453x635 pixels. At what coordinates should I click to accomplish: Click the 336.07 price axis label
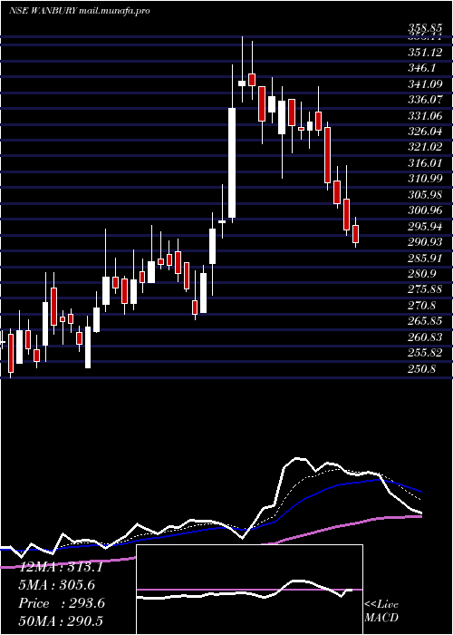(x=424, y=100)
